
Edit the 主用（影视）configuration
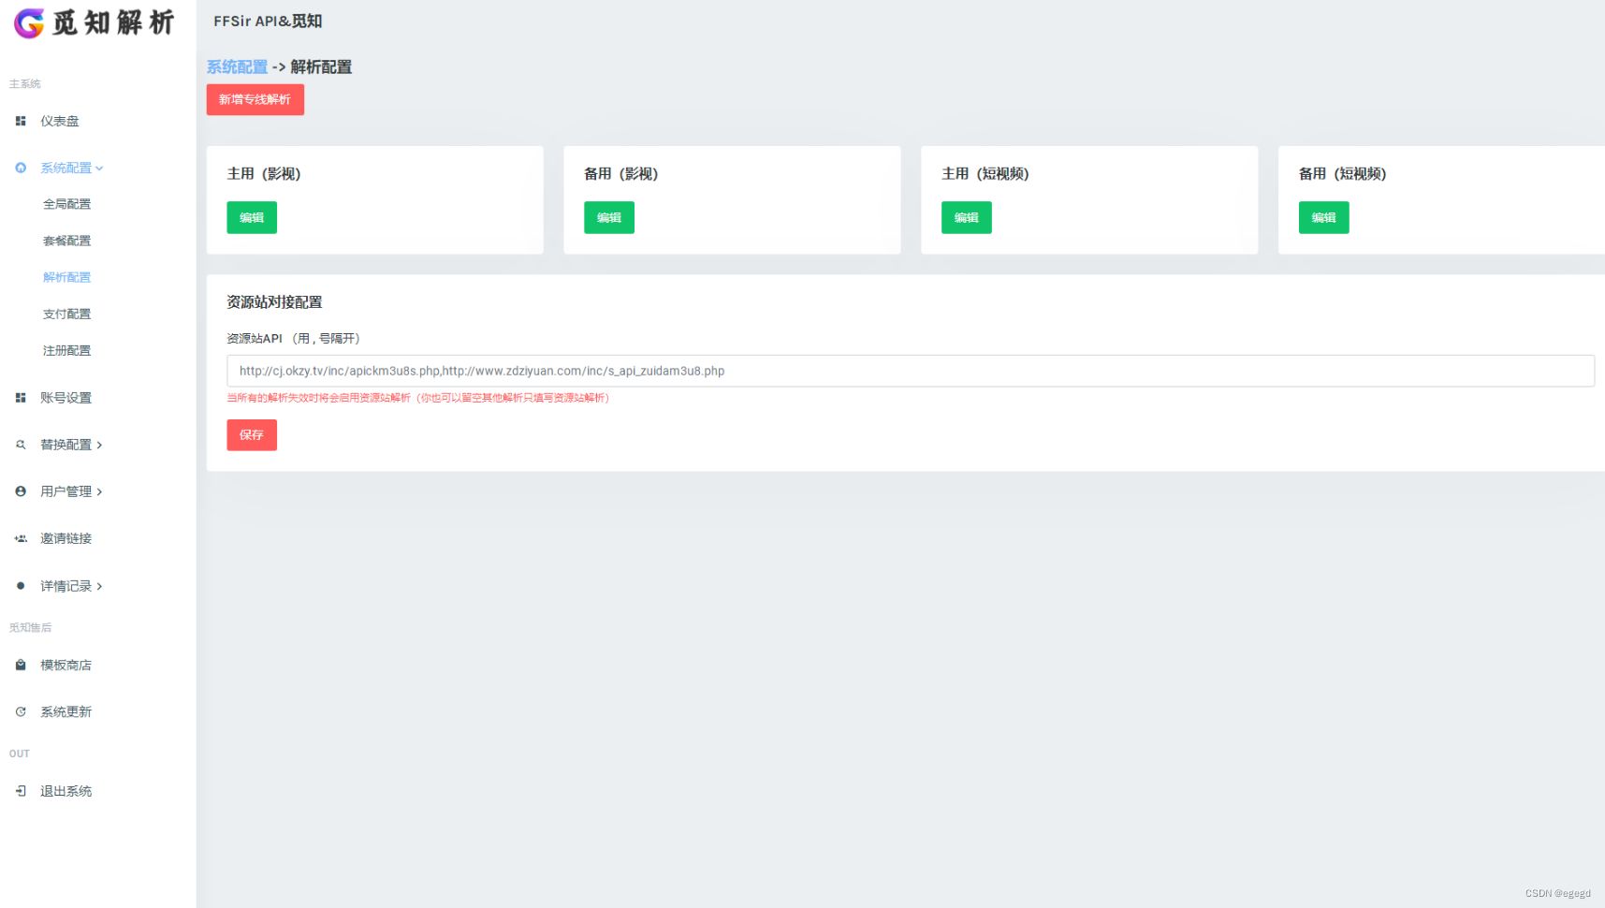click(251, 217)
